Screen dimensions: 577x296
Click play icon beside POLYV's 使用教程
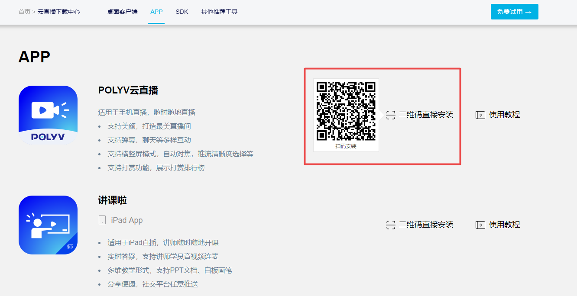pos(480,115)
